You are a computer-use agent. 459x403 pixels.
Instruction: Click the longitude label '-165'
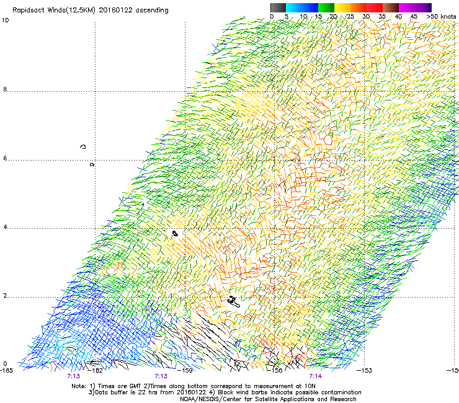click(6, 370)
